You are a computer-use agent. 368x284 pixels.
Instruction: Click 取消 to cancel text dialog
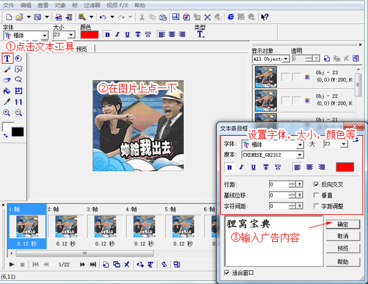343,236
